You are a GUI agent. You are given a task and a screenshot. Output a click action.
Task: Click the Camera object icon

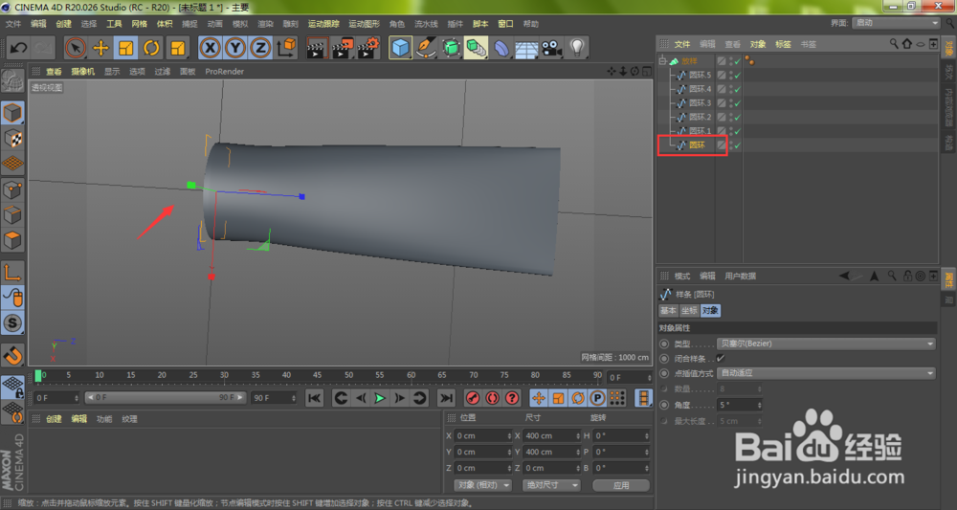[x=552, y=48]
